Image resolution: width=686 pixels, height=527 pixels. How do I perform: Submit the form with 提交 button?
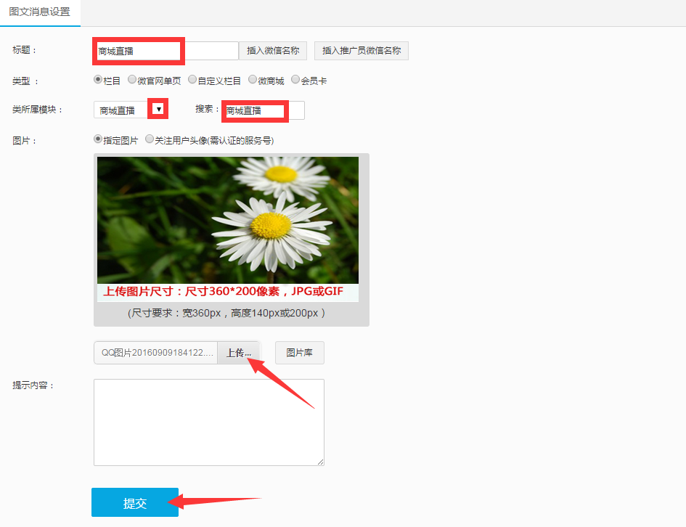[135, 502]
